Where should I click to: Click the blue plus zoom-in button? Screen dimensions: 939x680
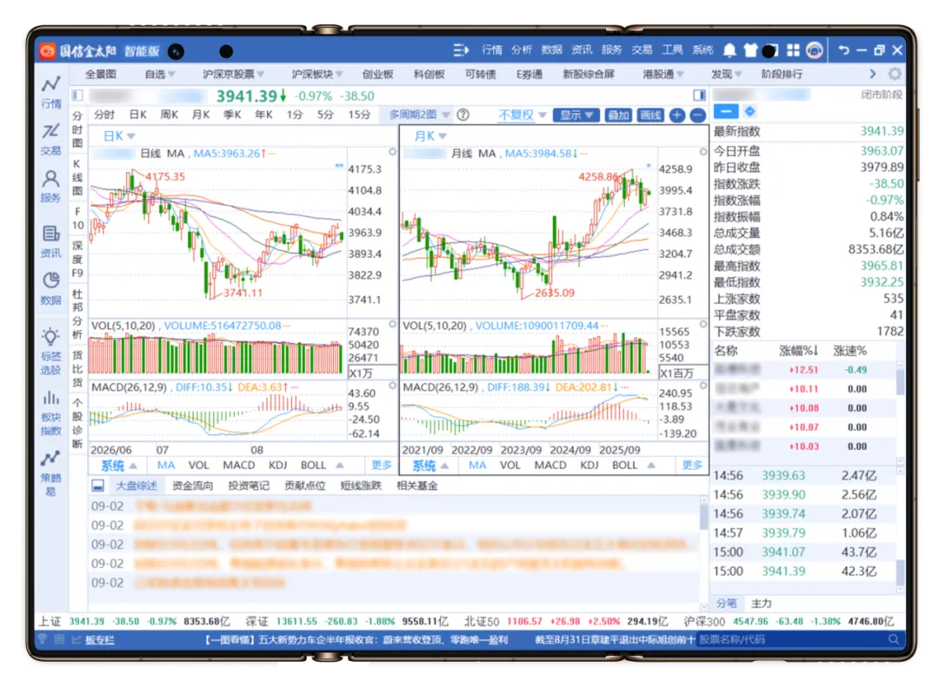(677, 116)
